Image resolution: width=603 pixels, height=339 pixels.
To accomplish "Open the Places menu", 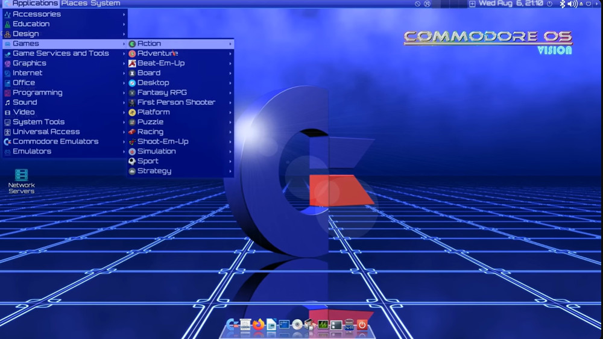I will pyautogui.click(x=74, y=4).
